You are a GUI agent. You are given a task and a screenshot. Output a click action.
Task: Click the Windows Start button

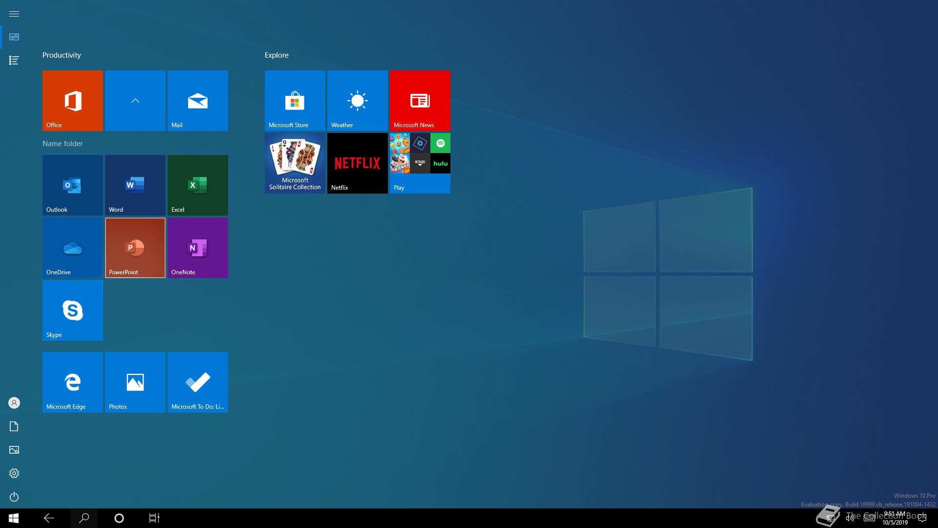(x=14, y=518)
